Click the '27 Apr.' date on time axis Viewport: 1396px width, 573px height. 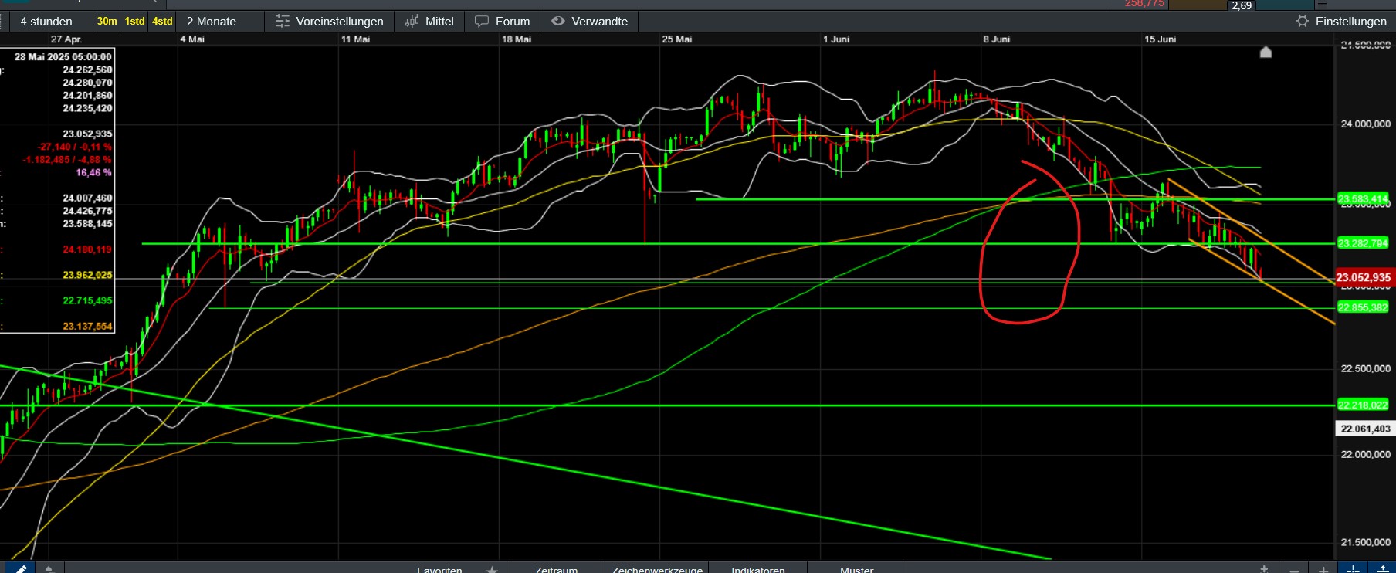[66, 39]
